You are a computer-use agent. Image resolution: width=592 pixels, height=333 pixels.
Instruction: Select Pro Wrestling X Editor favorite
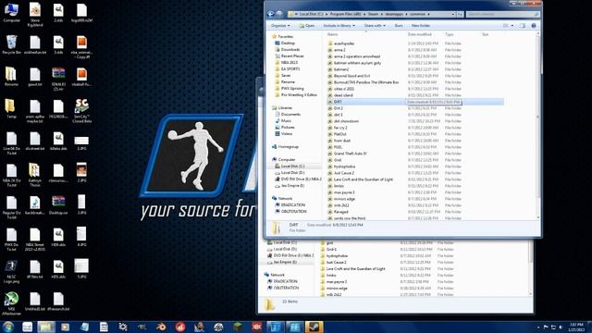point(299,94)
